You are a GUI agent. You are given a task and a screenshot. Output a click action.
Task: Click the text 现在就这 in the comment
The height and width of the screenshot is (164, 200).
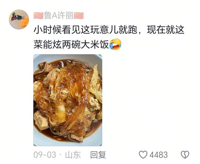[x=166, y=30]
